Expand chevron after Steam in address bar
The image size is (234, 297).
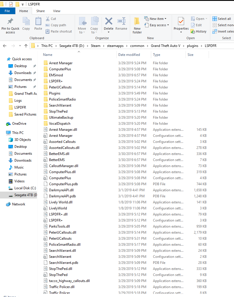tap(104, 46)
